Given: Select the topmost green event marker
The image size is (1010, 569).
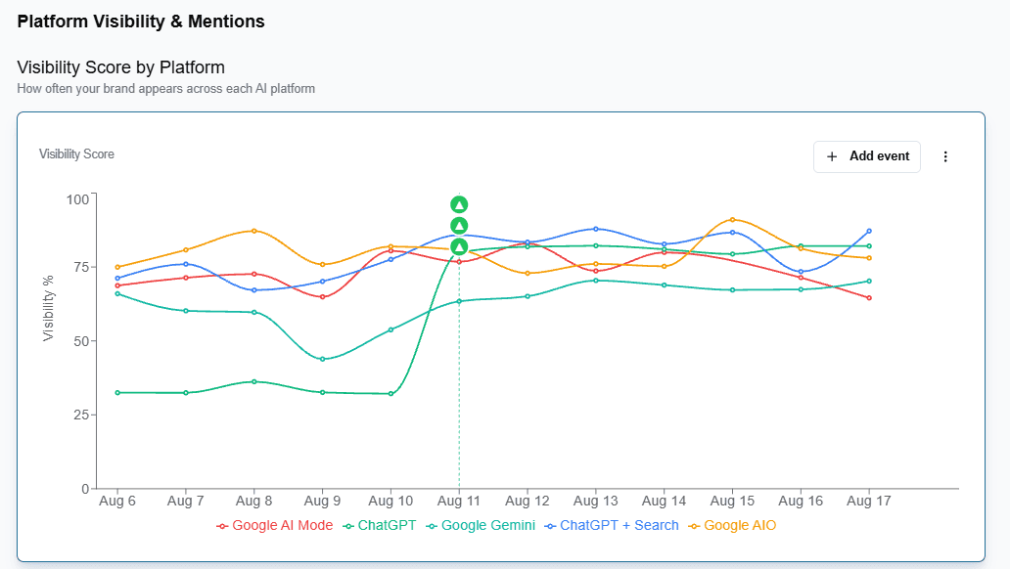Looking at the screenshot, I should 459,204.
